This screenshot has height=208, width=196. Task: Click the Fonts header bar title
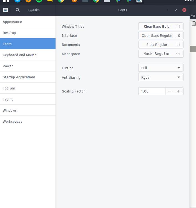(123, 10)
